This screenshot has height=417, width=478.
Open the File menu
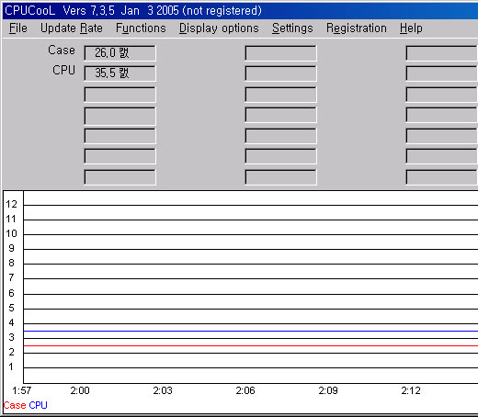(x=18, y=28)
